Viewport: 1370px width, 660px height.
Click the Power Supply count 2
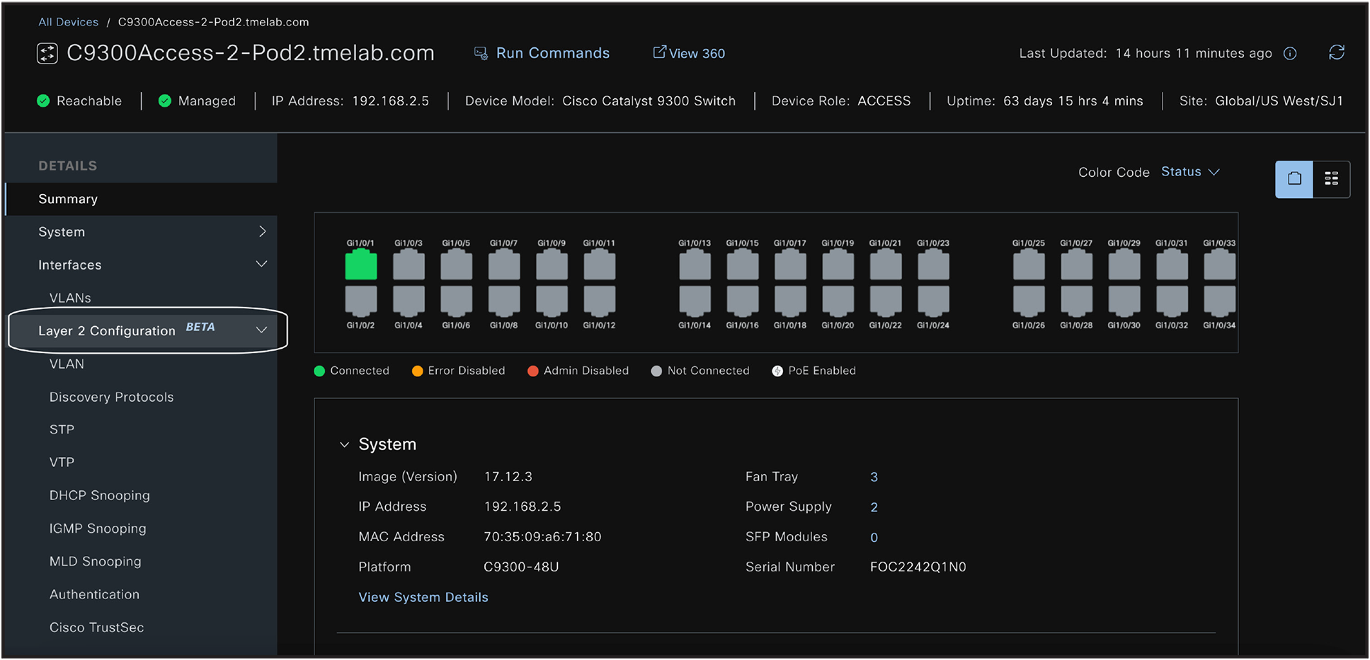874,507
